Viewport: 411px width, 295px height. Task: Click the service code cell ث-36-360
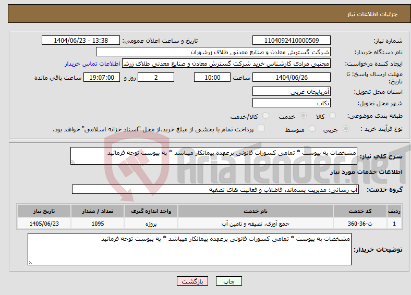tap(360, 224)
